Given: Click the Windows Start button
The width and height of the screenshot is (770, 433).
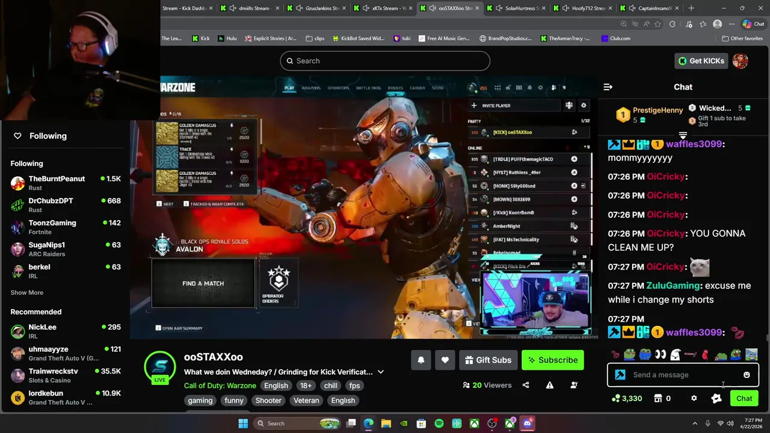Looking at the screenshot, I should (x=243, y=423).
